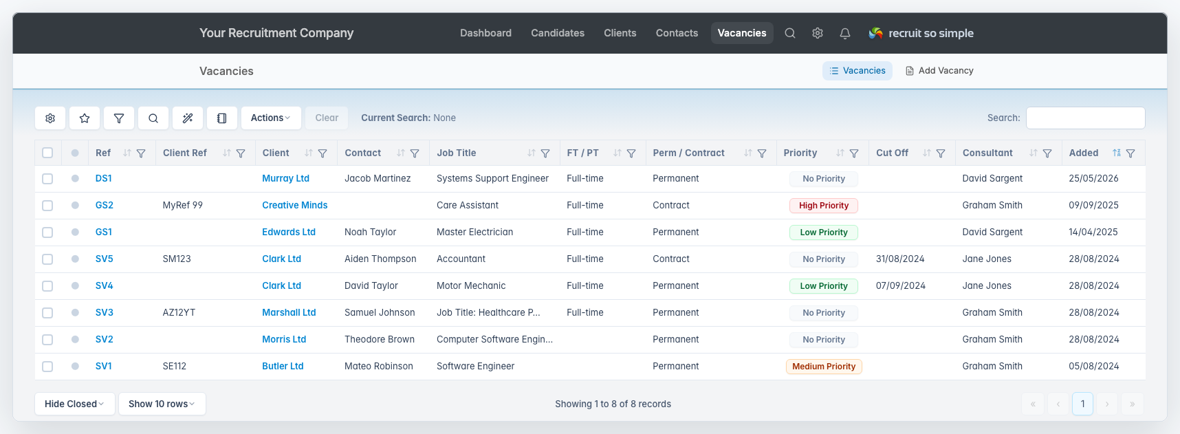This screenshot has width=1180, height=434.
Task: Open vacancy DS1 link
Action: click(104, 179)
